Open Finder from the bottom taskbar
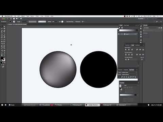The height and width of the screenshot is (122, 163). [x=12, y=105]
